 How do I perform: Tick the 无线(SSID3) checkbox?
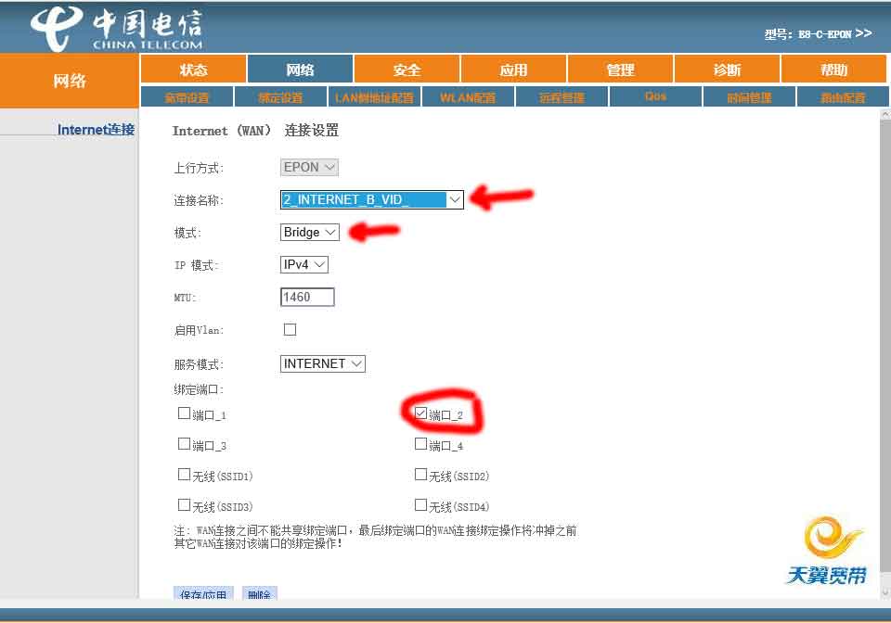(x=184, y=504)
